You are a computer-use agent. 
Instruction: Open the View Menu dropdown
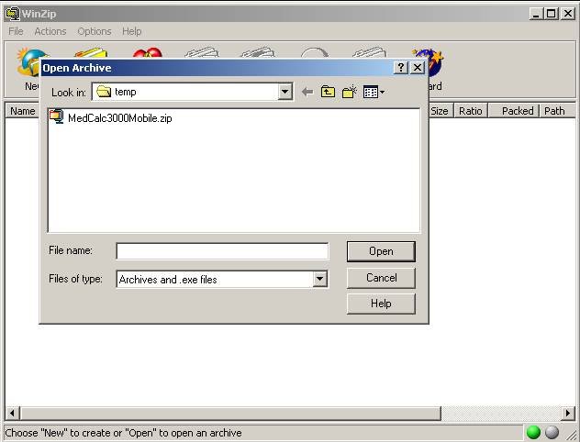pyautogui.click(x=374, y=92)
